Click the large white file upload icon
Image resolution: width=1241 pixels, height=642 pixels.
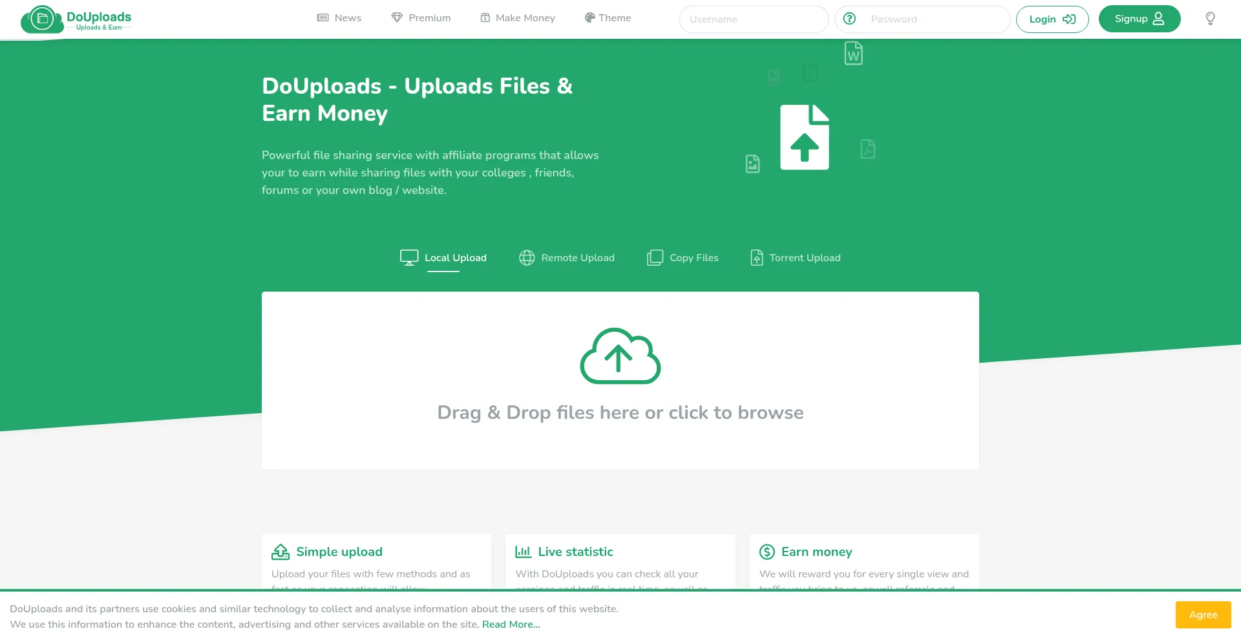pos(805,137)
